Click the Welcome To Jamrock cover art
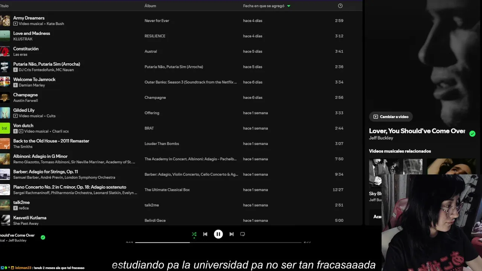This screenshot has width=482, height=271. (x=5, y=82)
